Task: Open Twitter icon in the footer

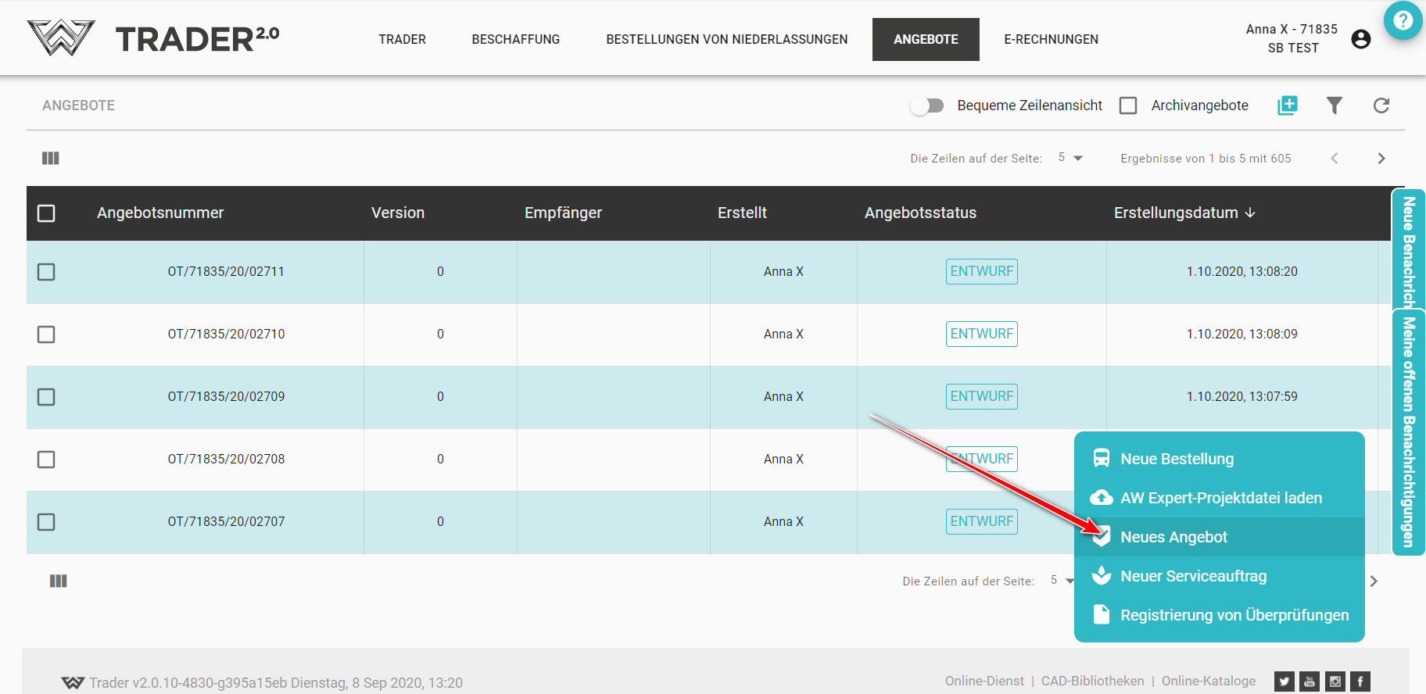Action: coord(1284,681)
